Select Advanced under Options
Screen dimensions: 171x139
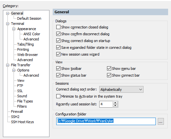(31, 75)
